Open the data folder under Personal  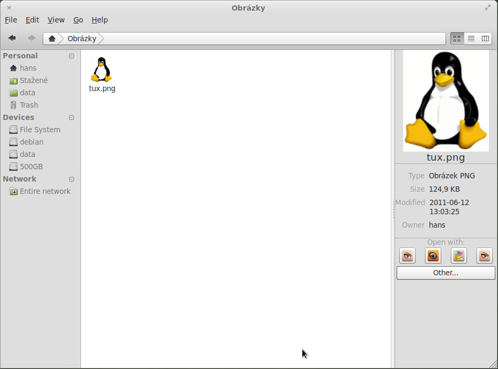click(22, 93)
